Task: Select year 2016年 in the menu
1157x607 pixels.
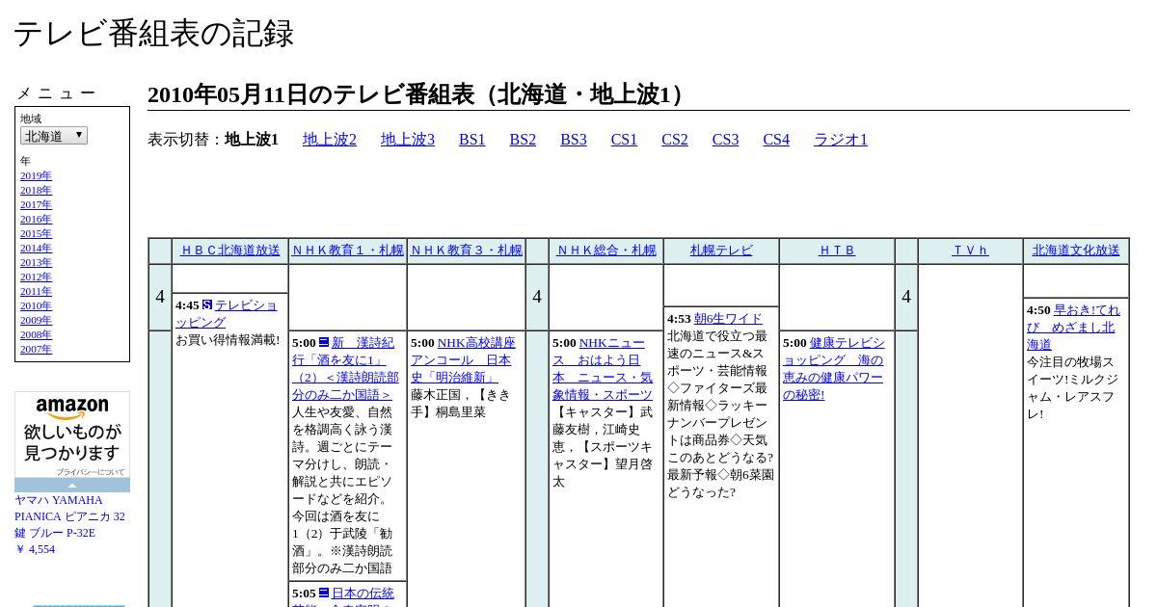Action: [36, 219]
